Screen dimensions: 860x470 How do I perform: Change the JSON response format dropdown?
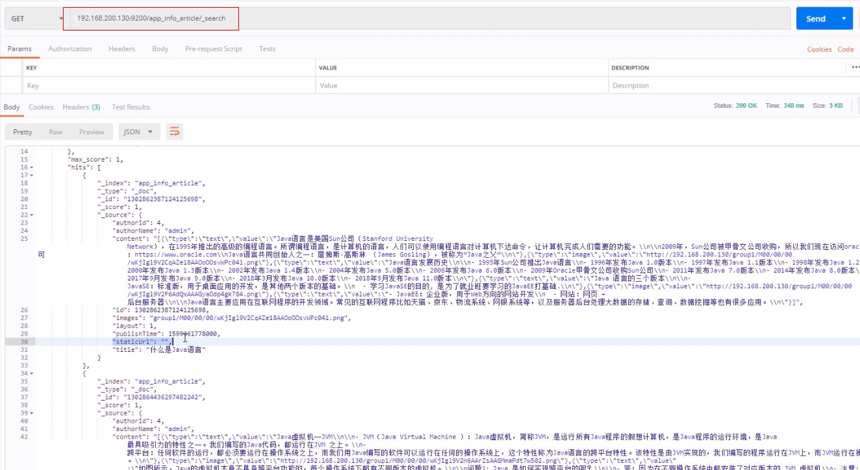click(x=138, y=132)
